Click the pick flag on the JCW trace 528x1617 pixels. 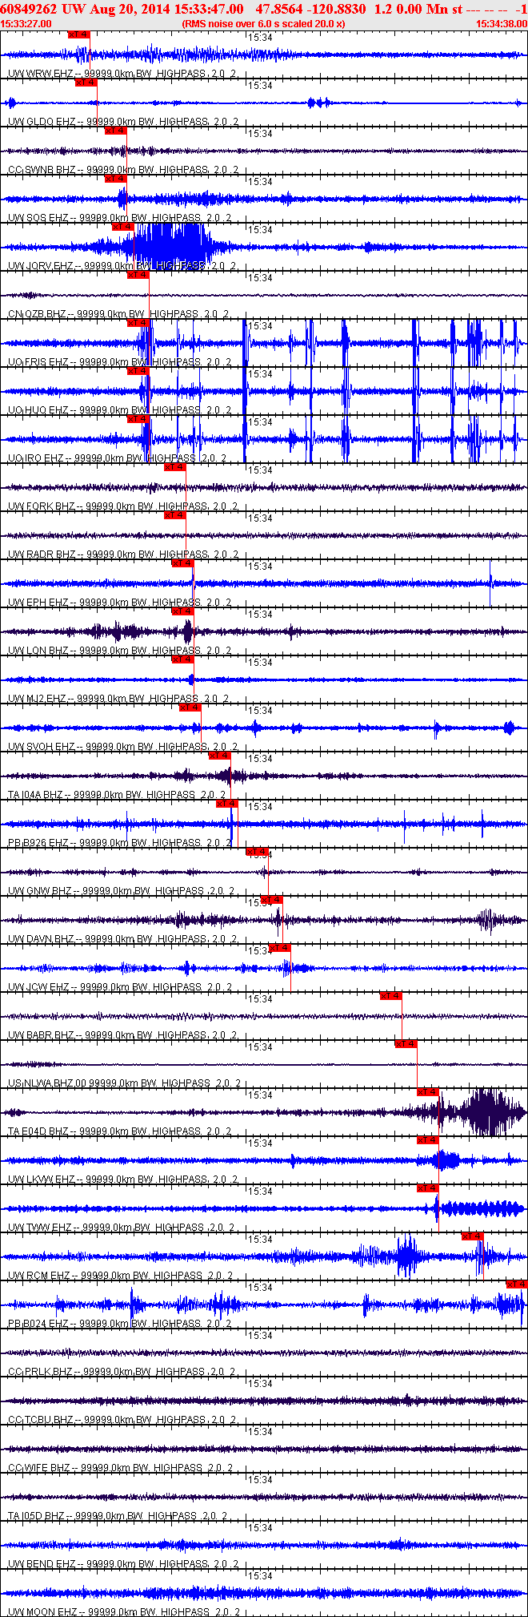(x=279, y=948)
